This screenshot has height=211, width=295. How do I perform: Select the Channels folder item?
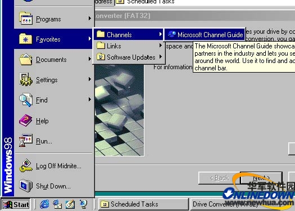click(x=128, y=34)
